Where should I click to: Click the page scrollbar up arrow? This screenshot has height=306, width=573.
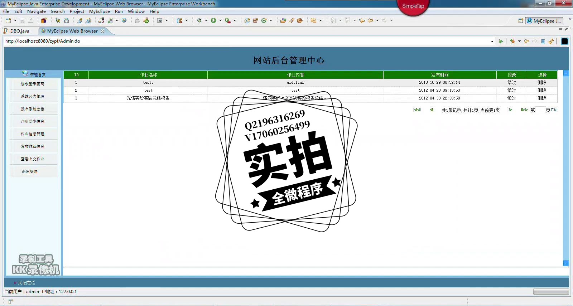pyautogui.click(x=566, y=73)
